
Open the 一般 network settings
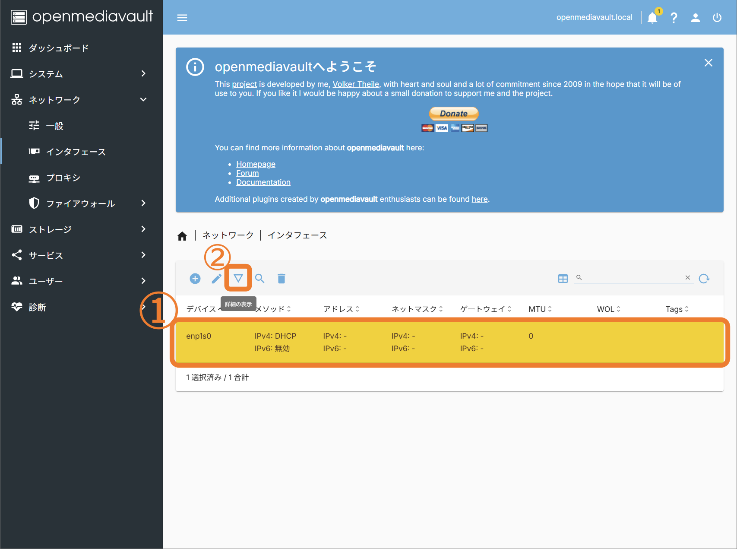point(81,126)
